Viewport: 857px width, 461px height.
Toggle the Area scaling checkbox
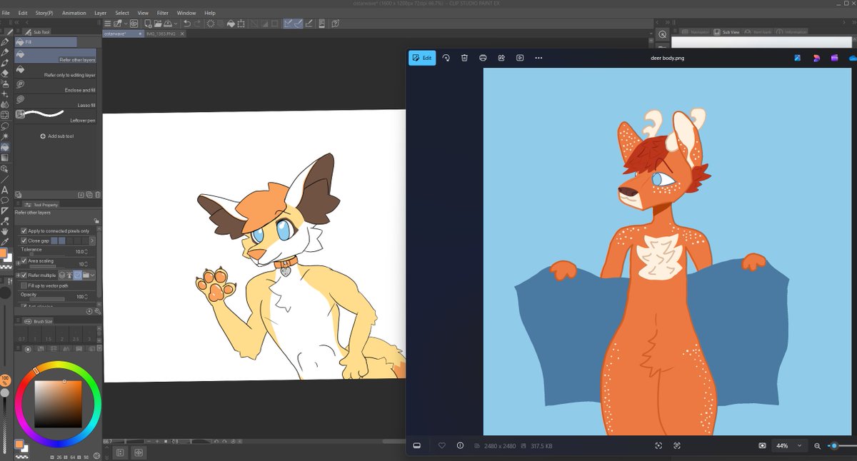click(x=24, y=260)
